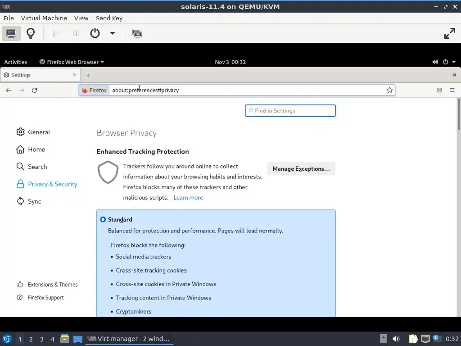Open guest power icon in top bar

445,62
